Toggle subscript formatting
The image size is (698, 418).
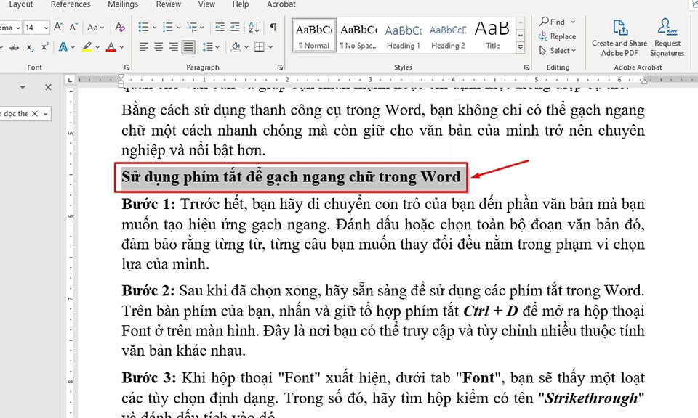point(30,47)
